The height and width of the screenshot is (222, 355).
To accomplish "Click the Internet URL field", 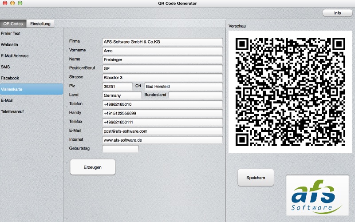I will [x=162, y=140].
